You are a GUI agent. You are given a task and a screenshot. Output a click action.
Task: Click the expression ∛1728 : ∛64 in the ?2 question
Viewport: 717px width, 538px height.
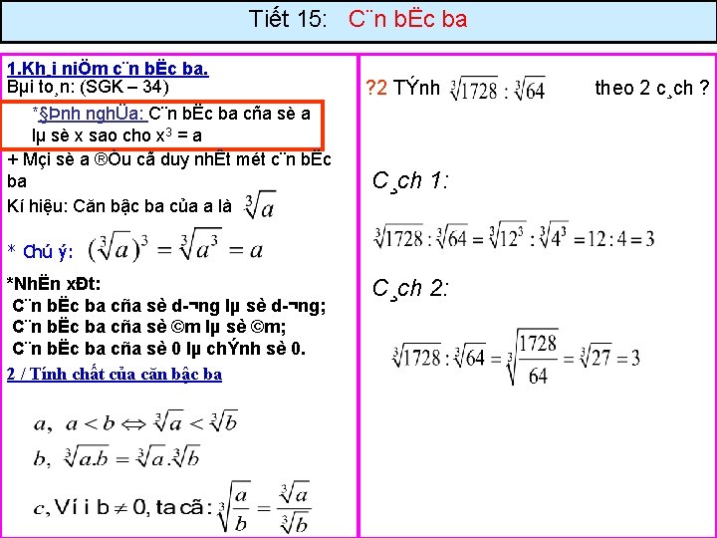(498, 89)
